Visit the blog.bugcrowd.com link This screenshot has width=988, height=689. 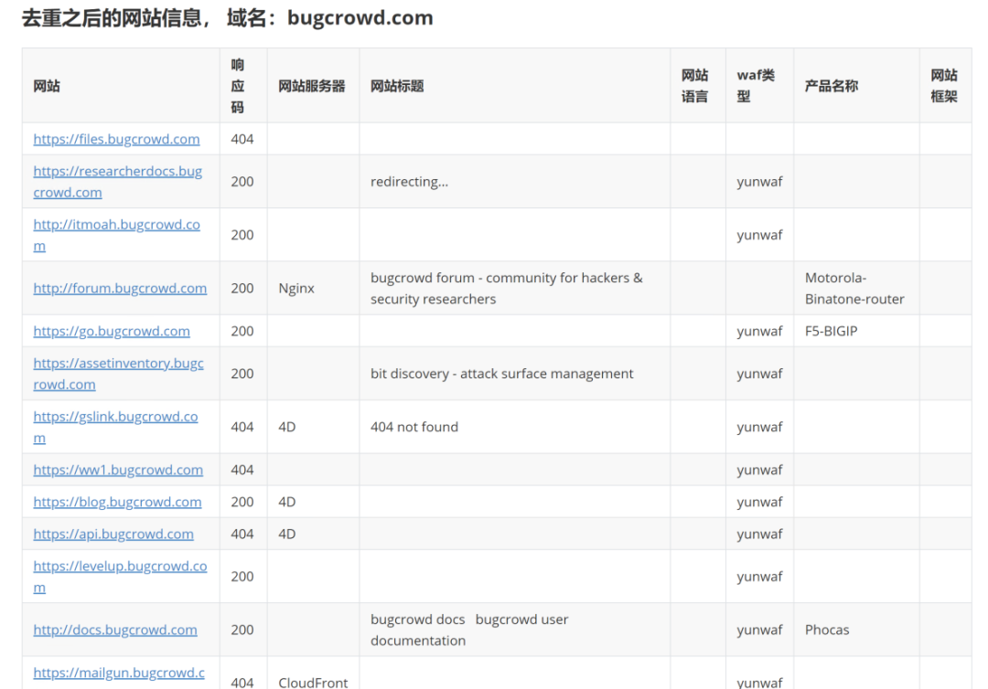tap(117, 502)
